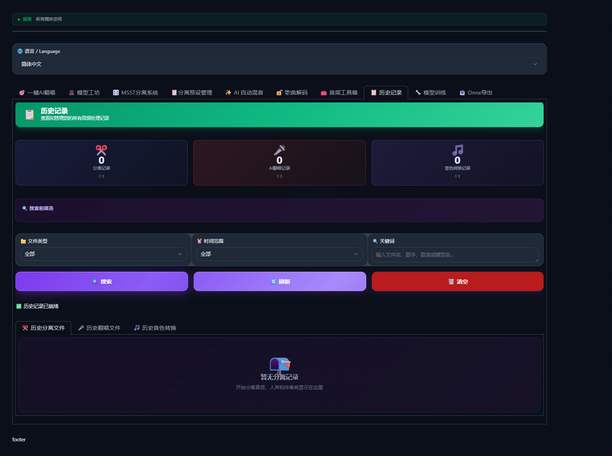
Task: Click the 刷新 refresh button
Action: (279, 281)
